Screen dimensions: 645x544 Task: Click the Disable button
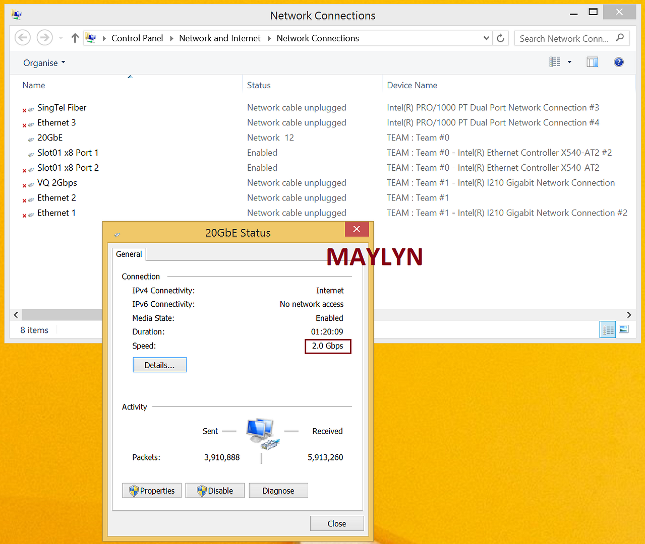215,491
